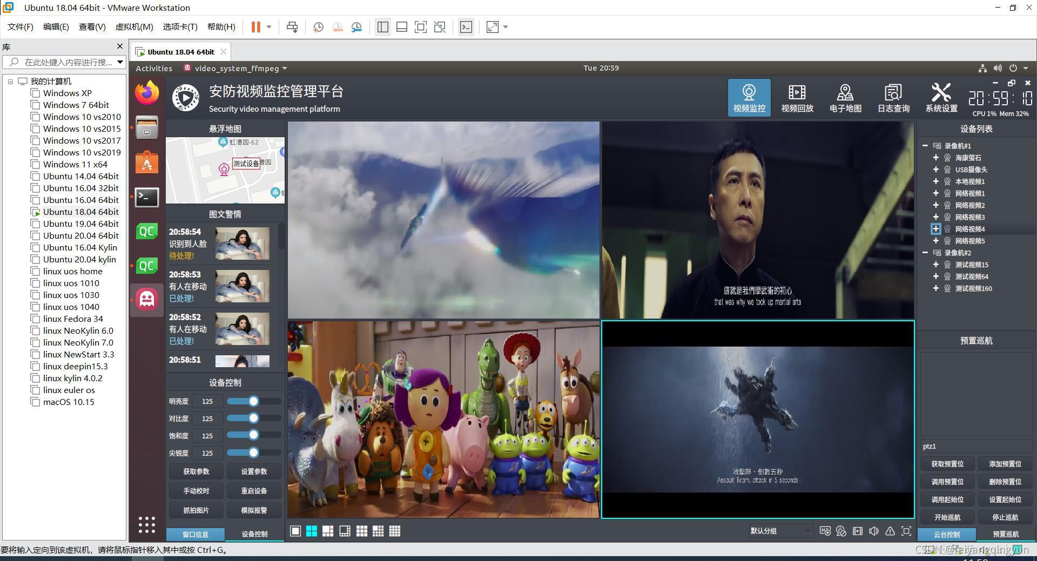The image size is (1037, 561).
Task: Click VMware console view icon
Action: coord(466,27)
